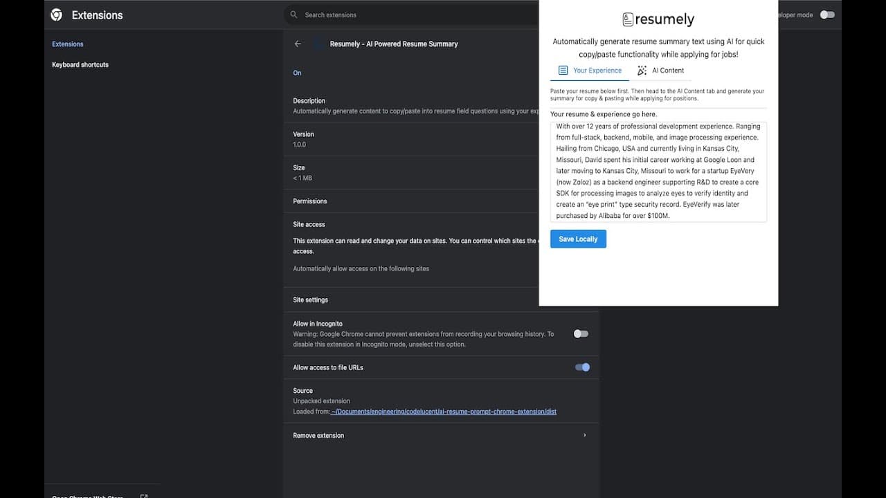Click the Version 1.0.0 value
886x498 pixels.
coord(299,145)
